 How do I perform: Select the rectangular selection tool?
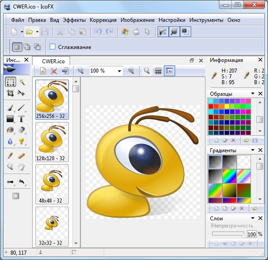[11, 82]
